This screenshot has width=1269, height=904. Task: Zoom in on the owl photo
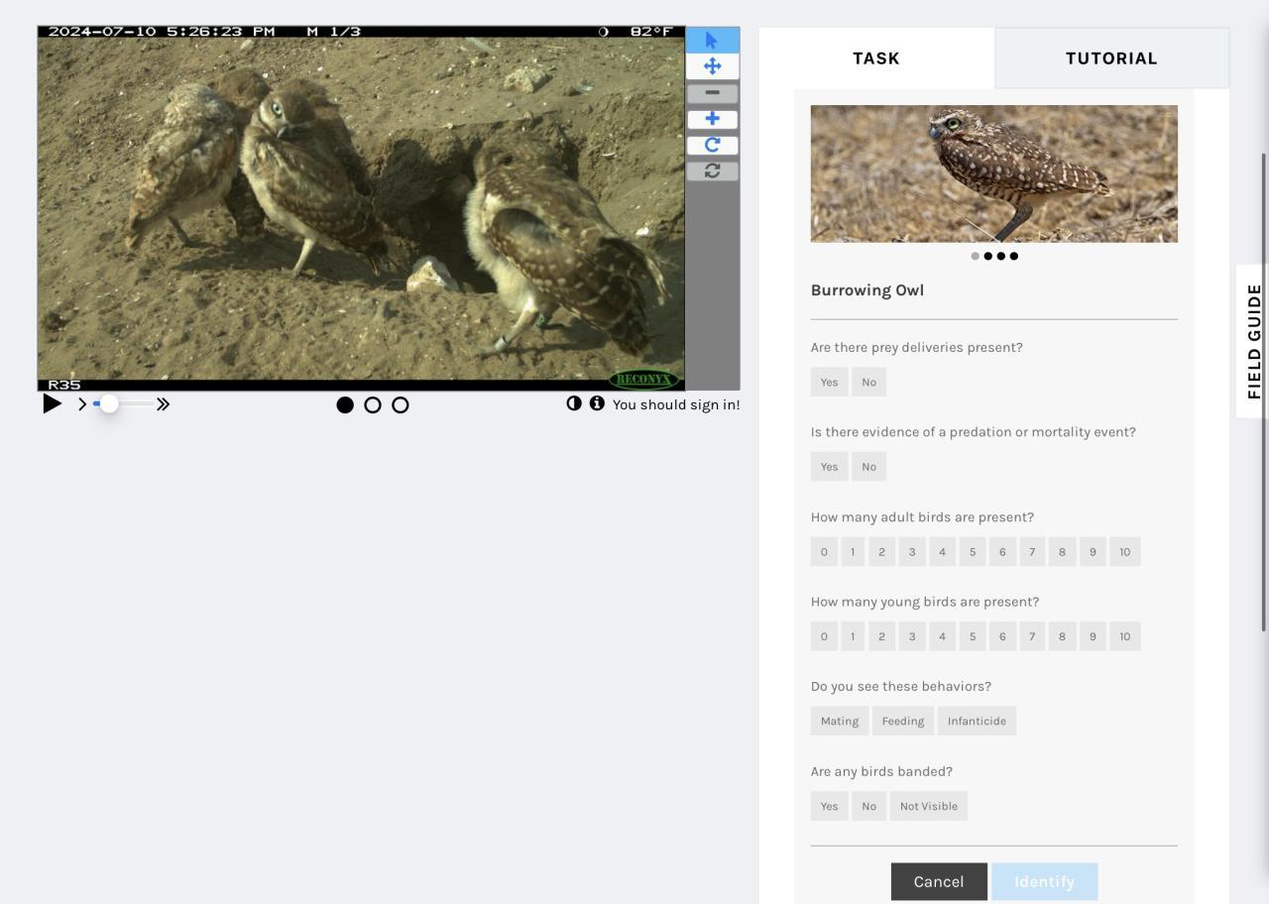(x=712, y=119)
